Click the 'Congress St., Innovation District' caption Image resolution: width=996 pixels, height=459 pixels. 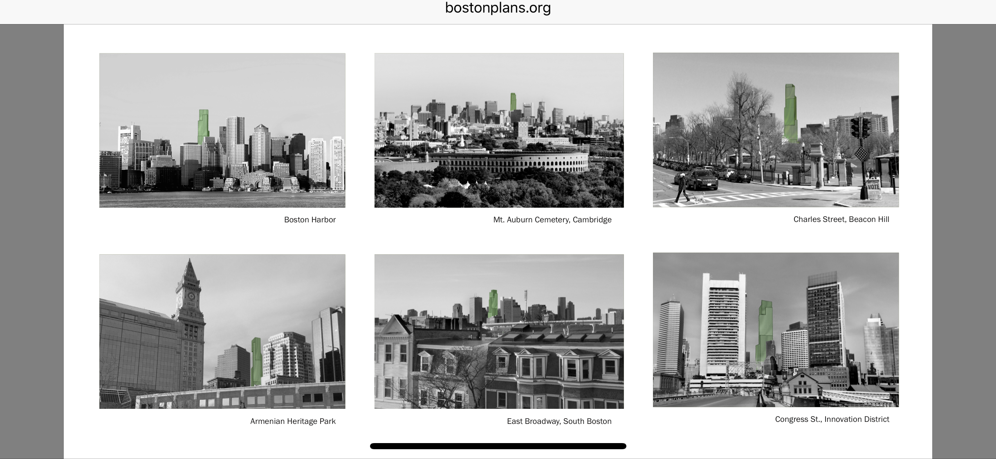point(832,419)
